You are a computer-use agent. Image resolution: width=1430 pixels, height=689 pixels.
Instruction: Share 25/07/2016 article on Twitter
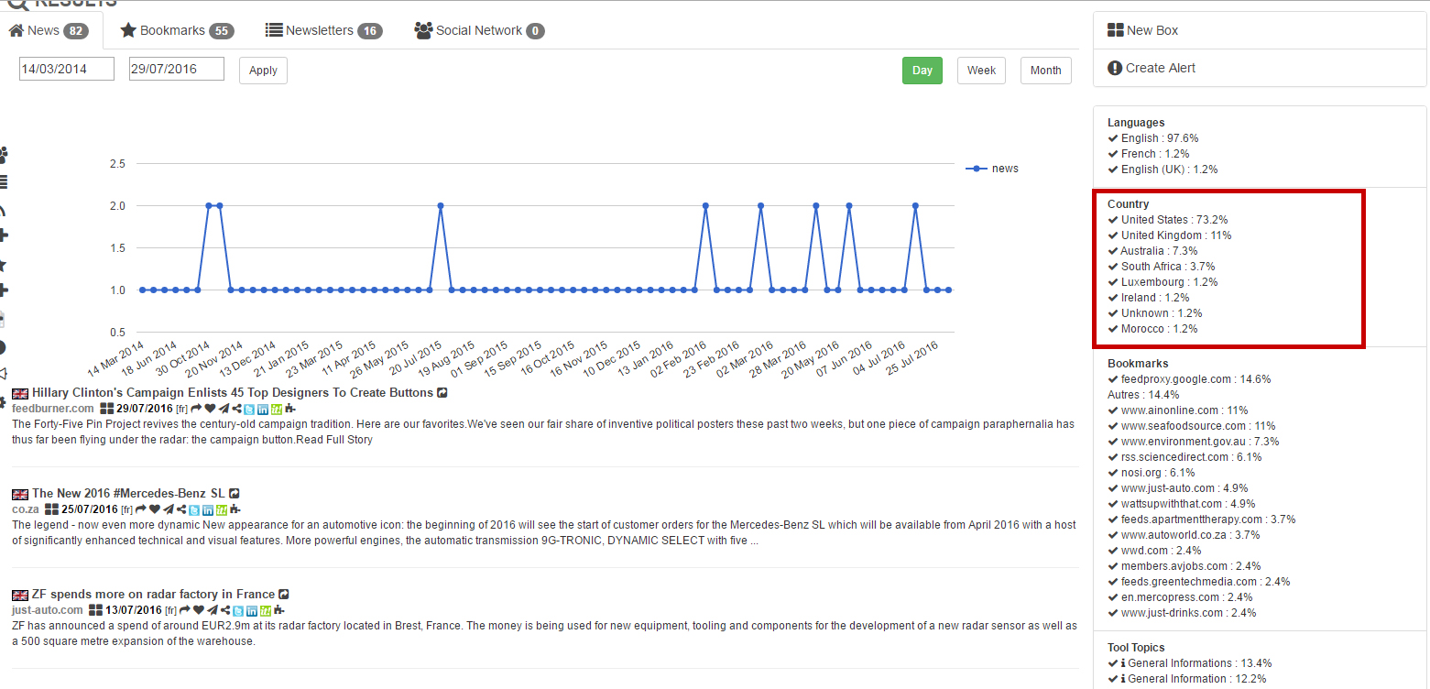click(194, 510)
